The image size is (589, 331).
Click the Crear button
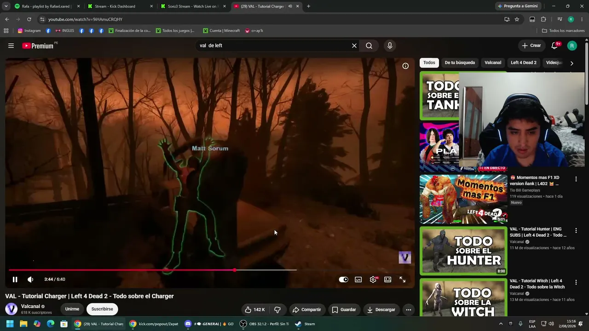pos(531,46)
